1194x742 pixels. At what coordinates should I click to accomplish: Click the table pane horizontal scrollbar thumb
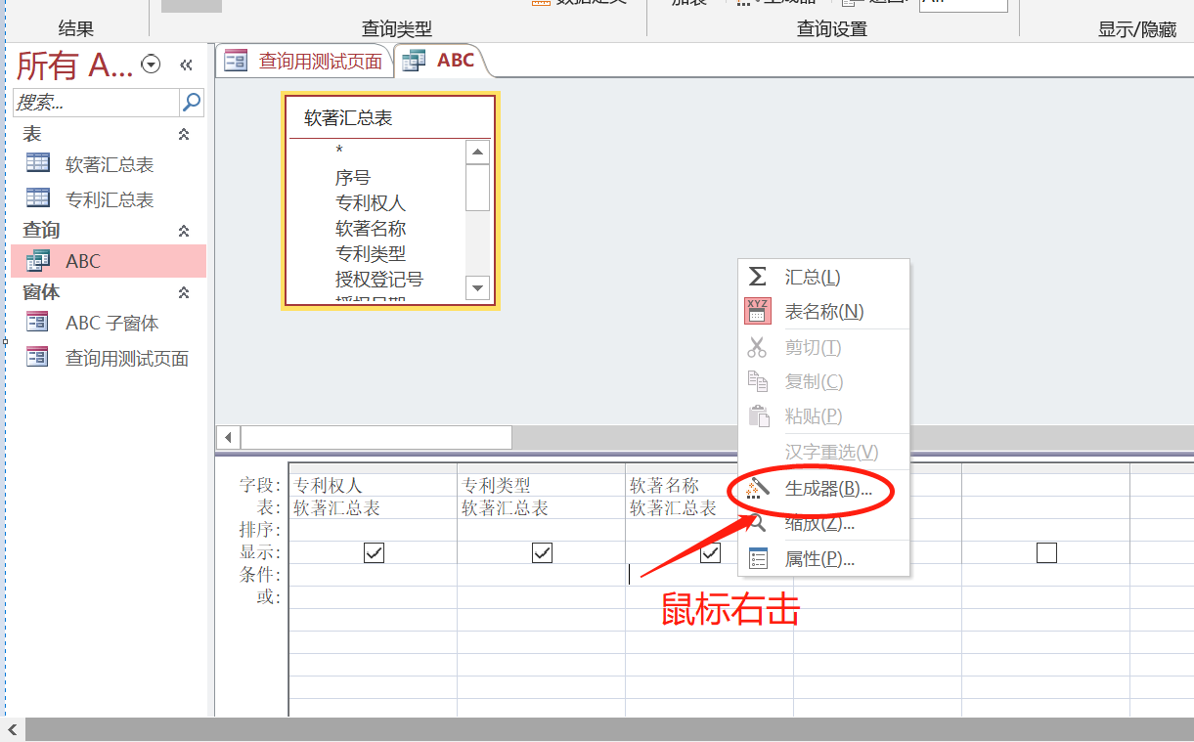[x=376, y=437]
